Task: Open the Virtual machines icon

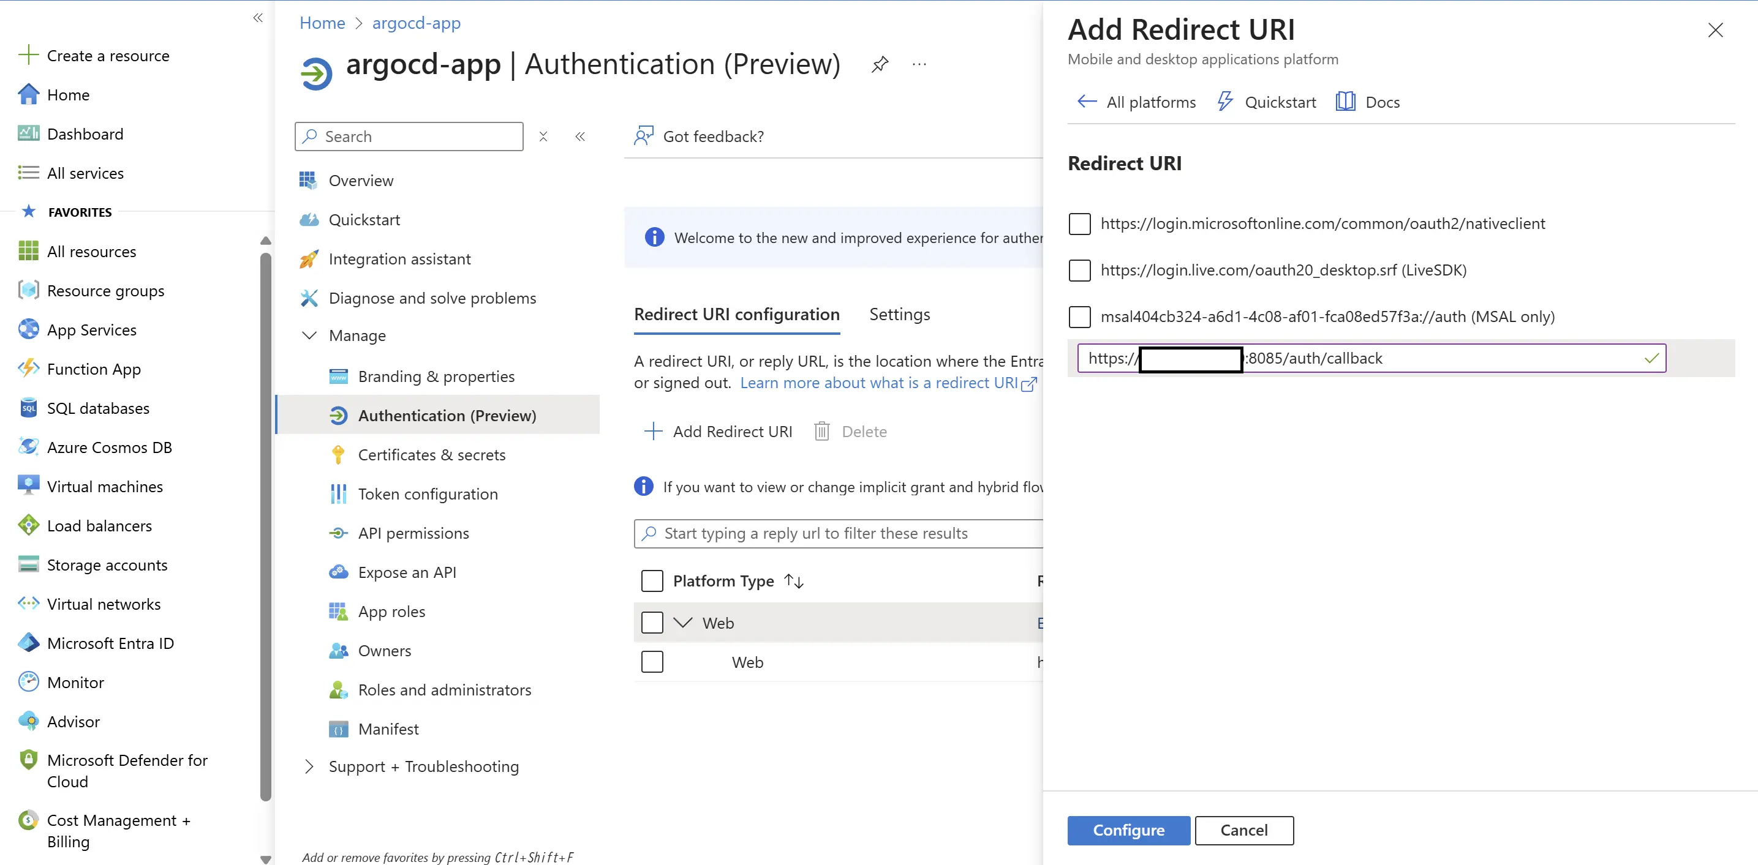Action: click(28, 485)
